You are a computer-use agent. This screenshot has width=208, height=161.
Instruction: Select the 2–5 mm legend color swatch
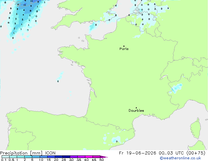pos(28,157)
